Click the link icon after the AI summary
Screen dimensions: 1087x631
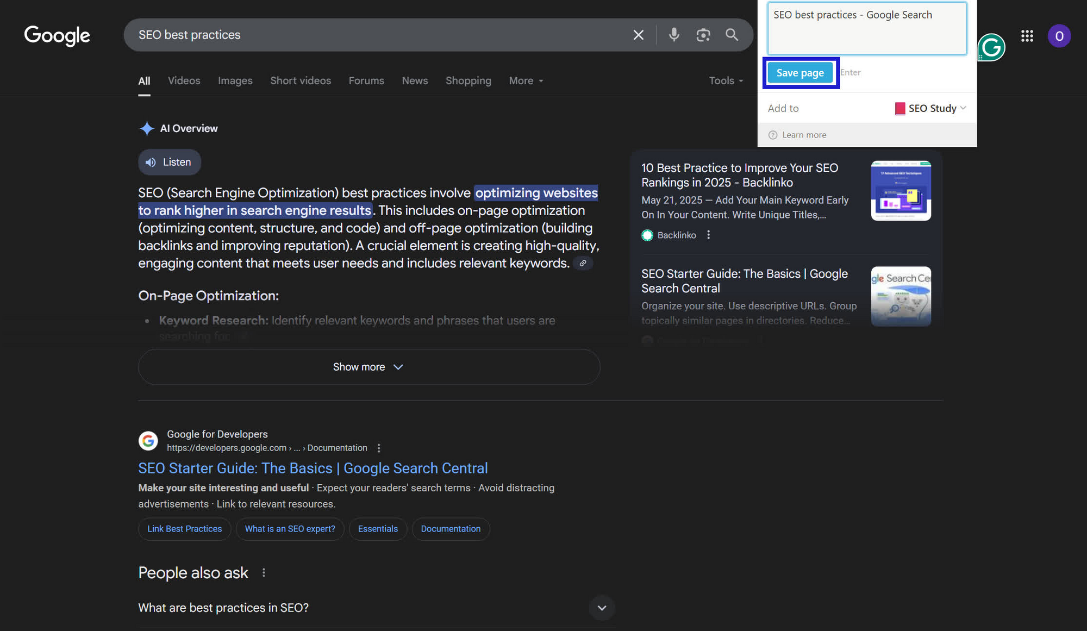click(x=583, y=263)
